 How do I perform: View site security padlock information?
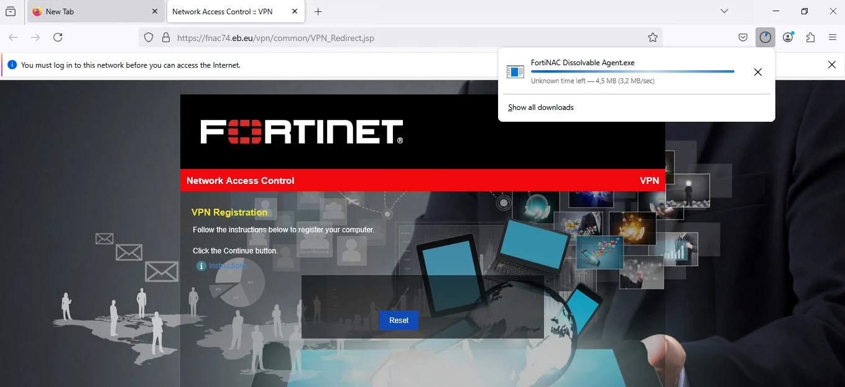[166, 38]
